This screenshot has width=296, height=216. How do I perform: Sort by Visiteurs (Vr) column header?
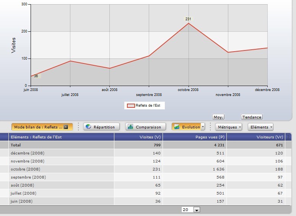coord(256,137)
